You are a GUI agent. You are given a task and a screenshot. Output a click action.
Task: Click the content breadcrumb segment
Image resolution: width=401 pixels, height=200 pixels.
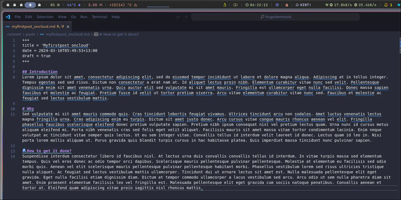[14, 34]
